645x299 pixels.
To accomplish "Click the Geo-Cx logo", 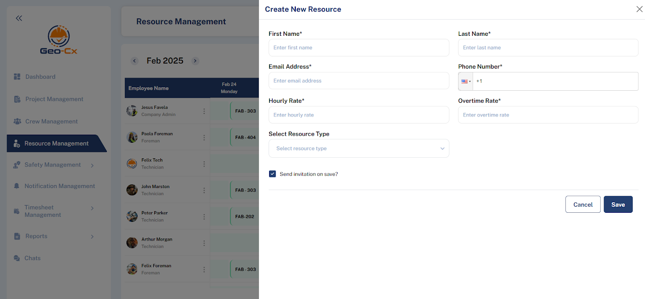I will pos(58,40).
